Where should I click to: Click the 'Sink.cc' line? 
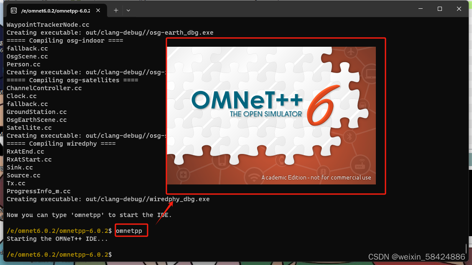(20, 167)
